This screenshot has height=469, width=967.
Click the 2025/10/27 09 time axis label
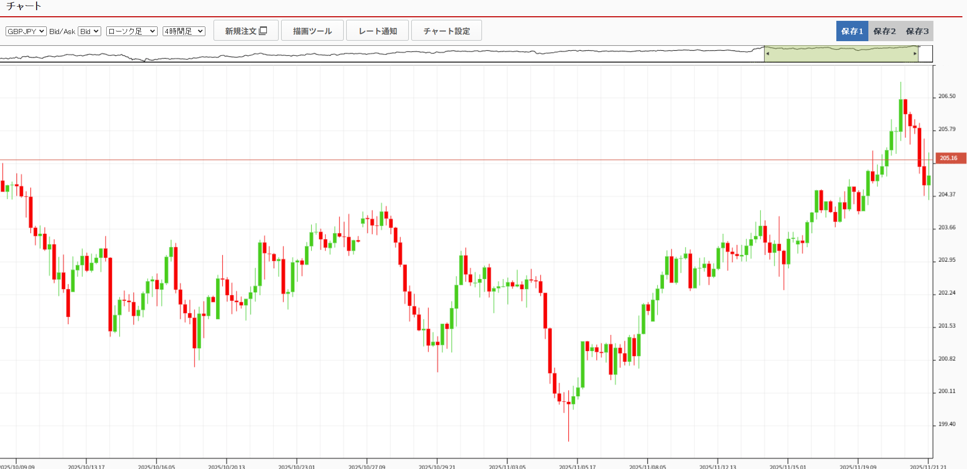[x=367, y=466]
